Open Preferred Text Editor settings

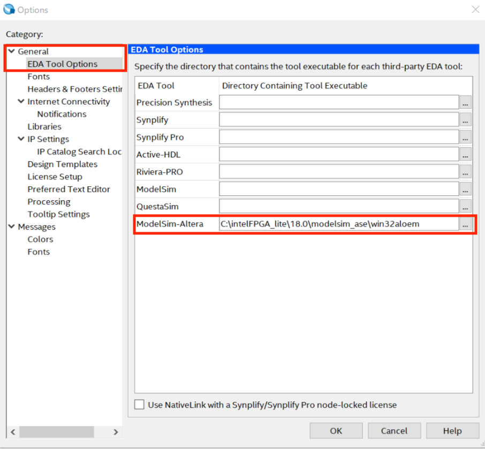[x=69, y=189]
